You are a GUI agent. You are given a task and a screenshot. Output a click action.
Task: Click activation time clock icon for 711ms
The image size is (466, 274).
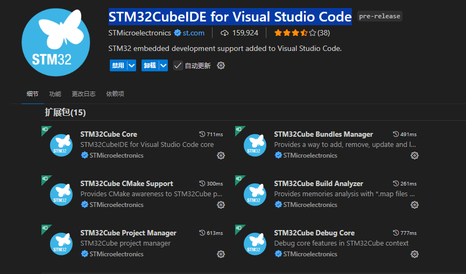(x=202, y=134)
